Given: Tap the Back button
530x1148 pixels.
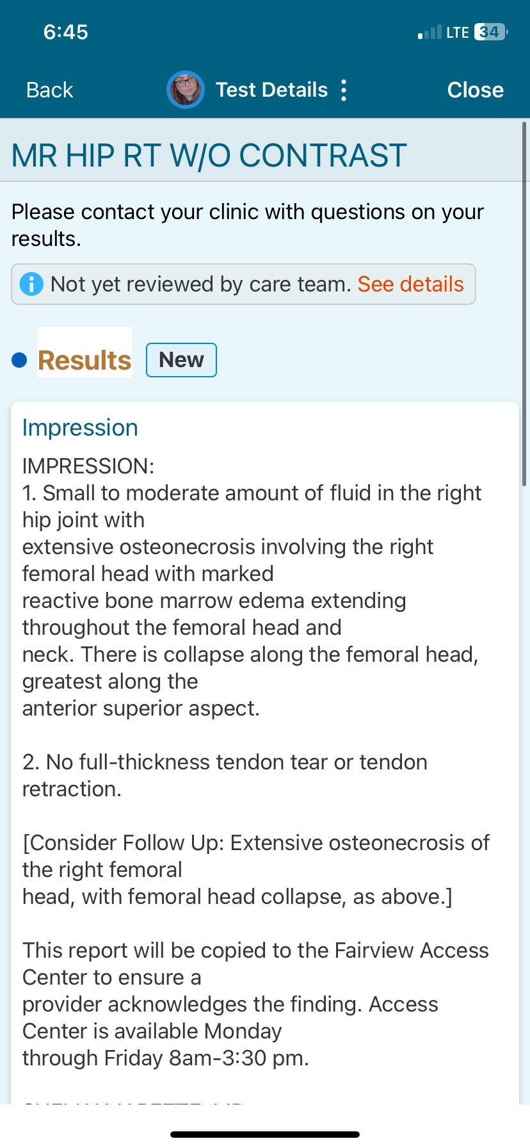Looking at the screenshot, I should pyautogui.click(x=49, y=90).
